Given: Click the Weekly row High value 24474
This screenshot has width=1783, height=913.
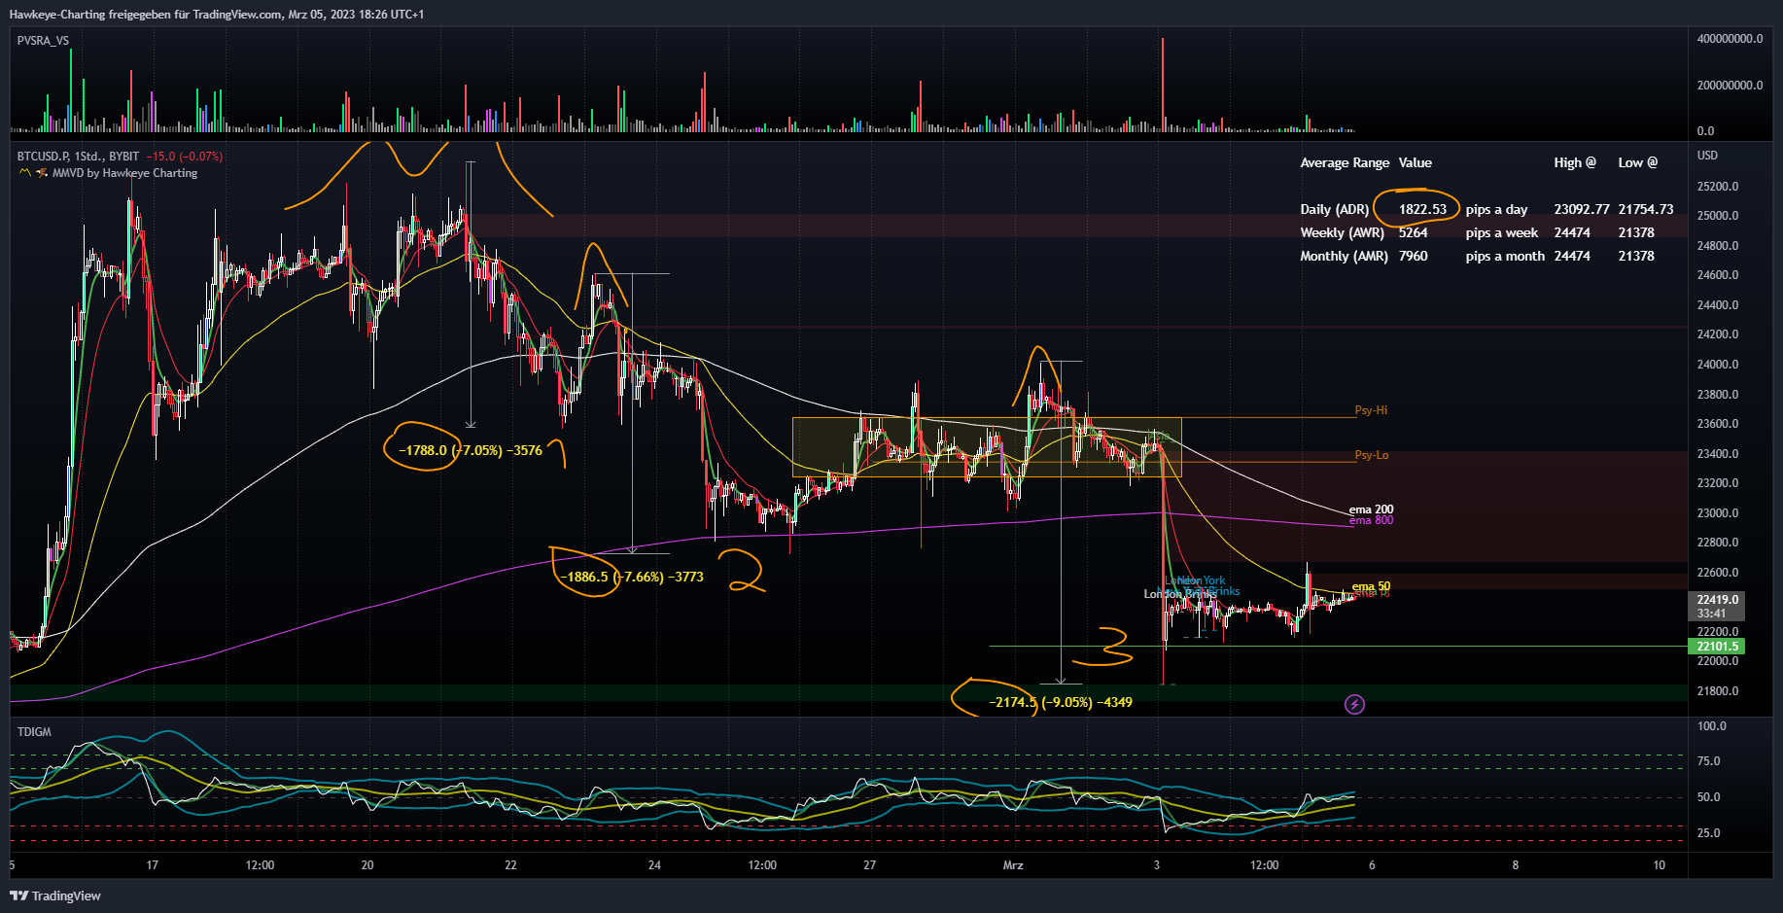Looking at the screenshot, I should tap(1572, 232).
